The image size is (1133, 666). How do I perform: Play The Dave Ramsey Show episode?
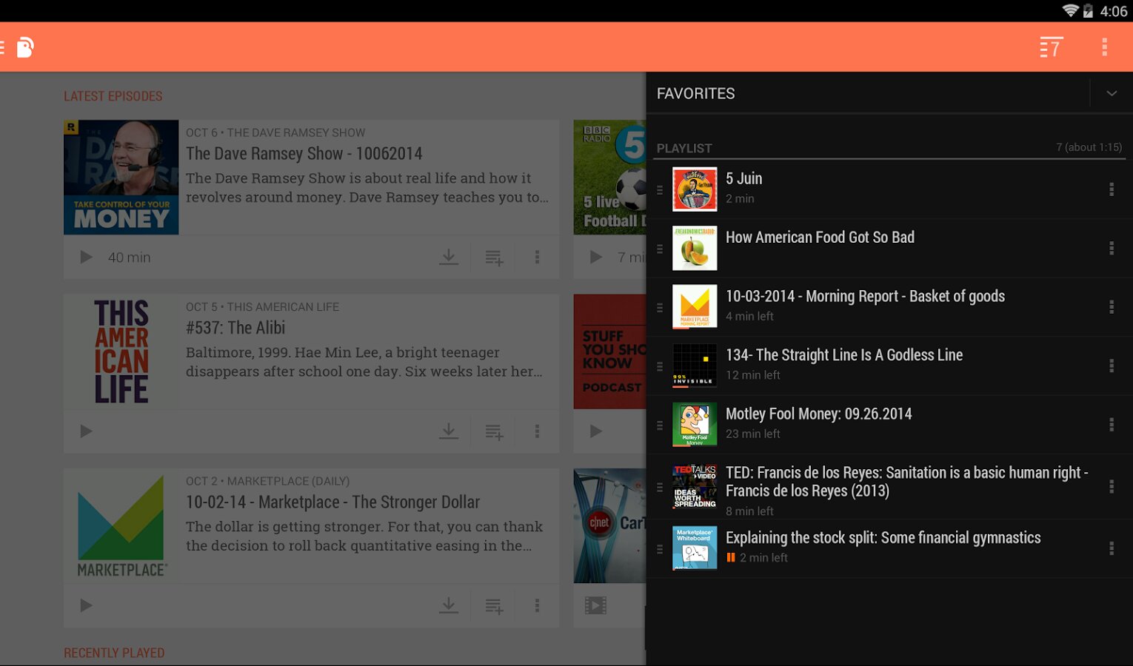(x=86, y=257)
